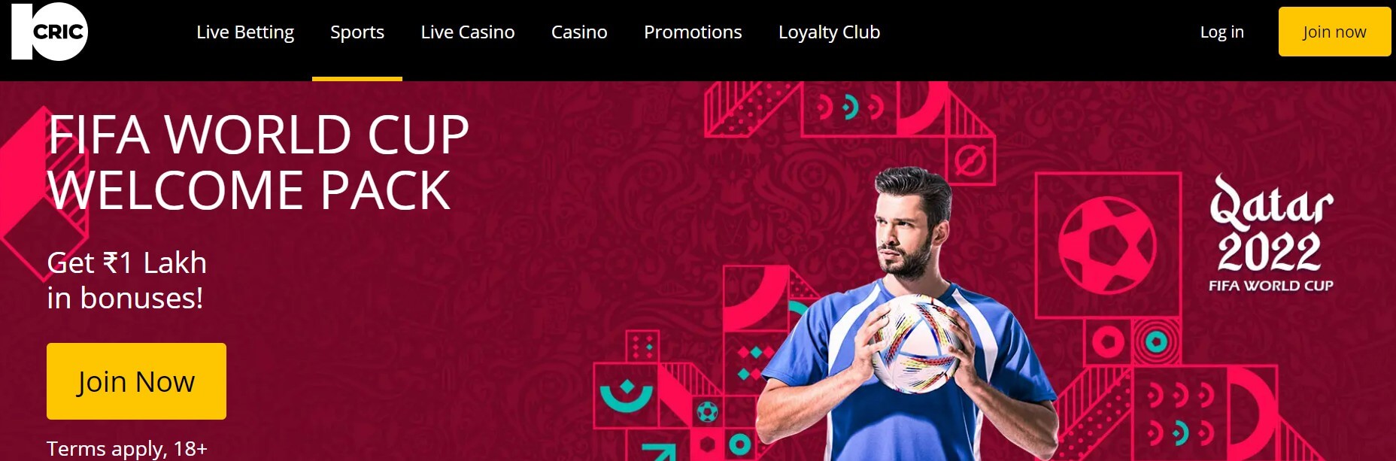Viewport: 1396px width, 461px height.
Task: Click the pink slashed-circle tile graphic
Action: (x=970, y=160)
